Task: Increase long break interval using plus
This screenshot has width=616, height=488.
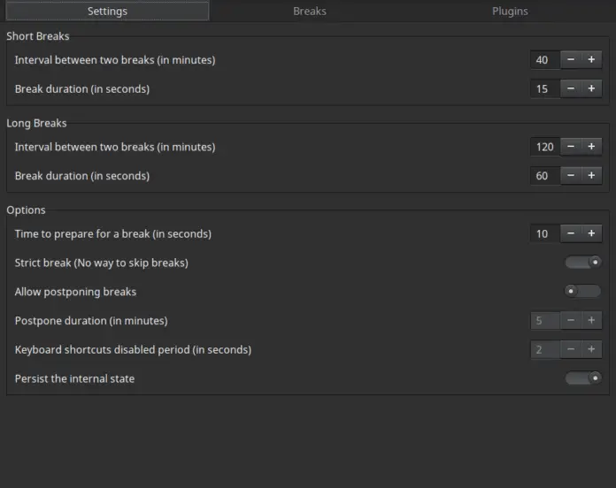Action: (x=591, y=147)
